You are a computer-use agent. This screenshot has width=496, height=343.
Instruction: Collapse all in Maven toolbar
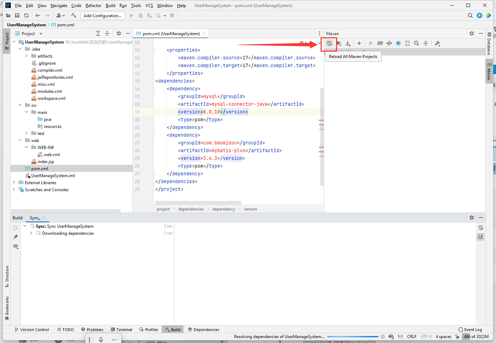tap(426, 43)
